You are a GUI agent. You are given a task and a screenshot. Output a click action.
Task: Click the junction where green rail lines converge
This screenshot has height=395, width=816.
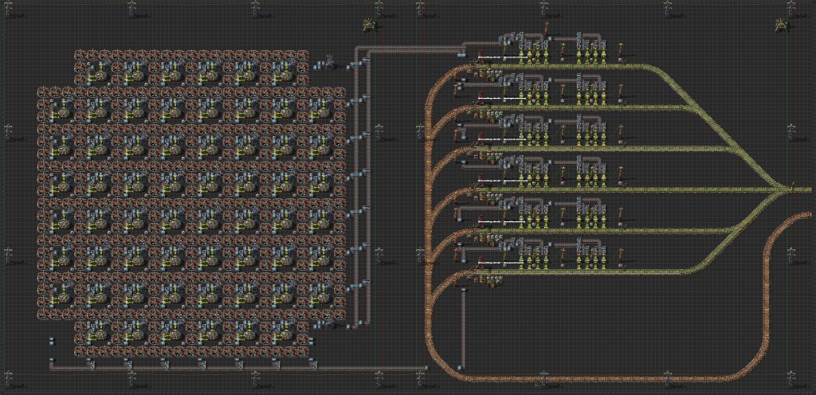coord(778,190)
